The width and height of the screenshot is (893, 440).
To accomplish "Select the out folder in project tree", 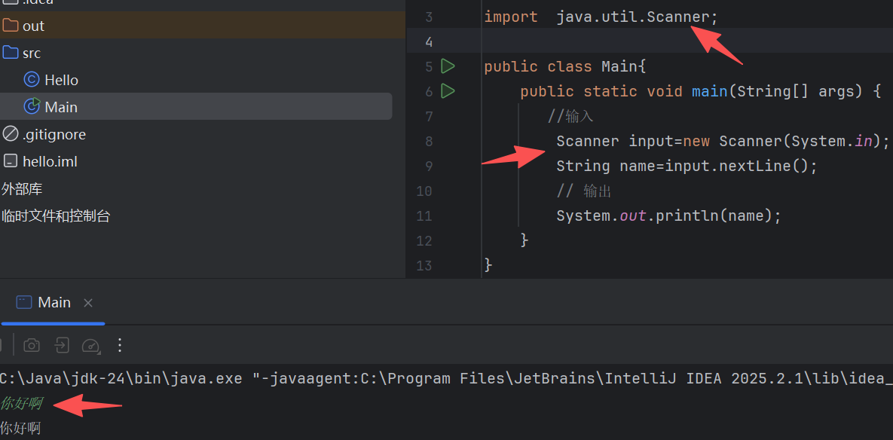I will click(x=33, y=26).
